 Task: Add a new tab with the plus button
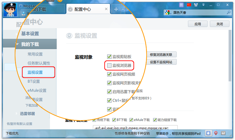point(116,9)
